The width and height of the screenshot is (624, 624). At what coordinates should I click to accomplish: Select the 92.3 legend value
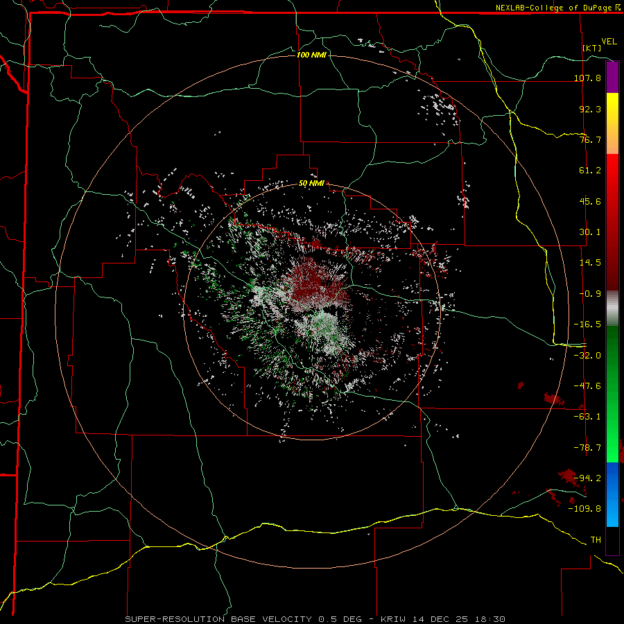(590, 109)
